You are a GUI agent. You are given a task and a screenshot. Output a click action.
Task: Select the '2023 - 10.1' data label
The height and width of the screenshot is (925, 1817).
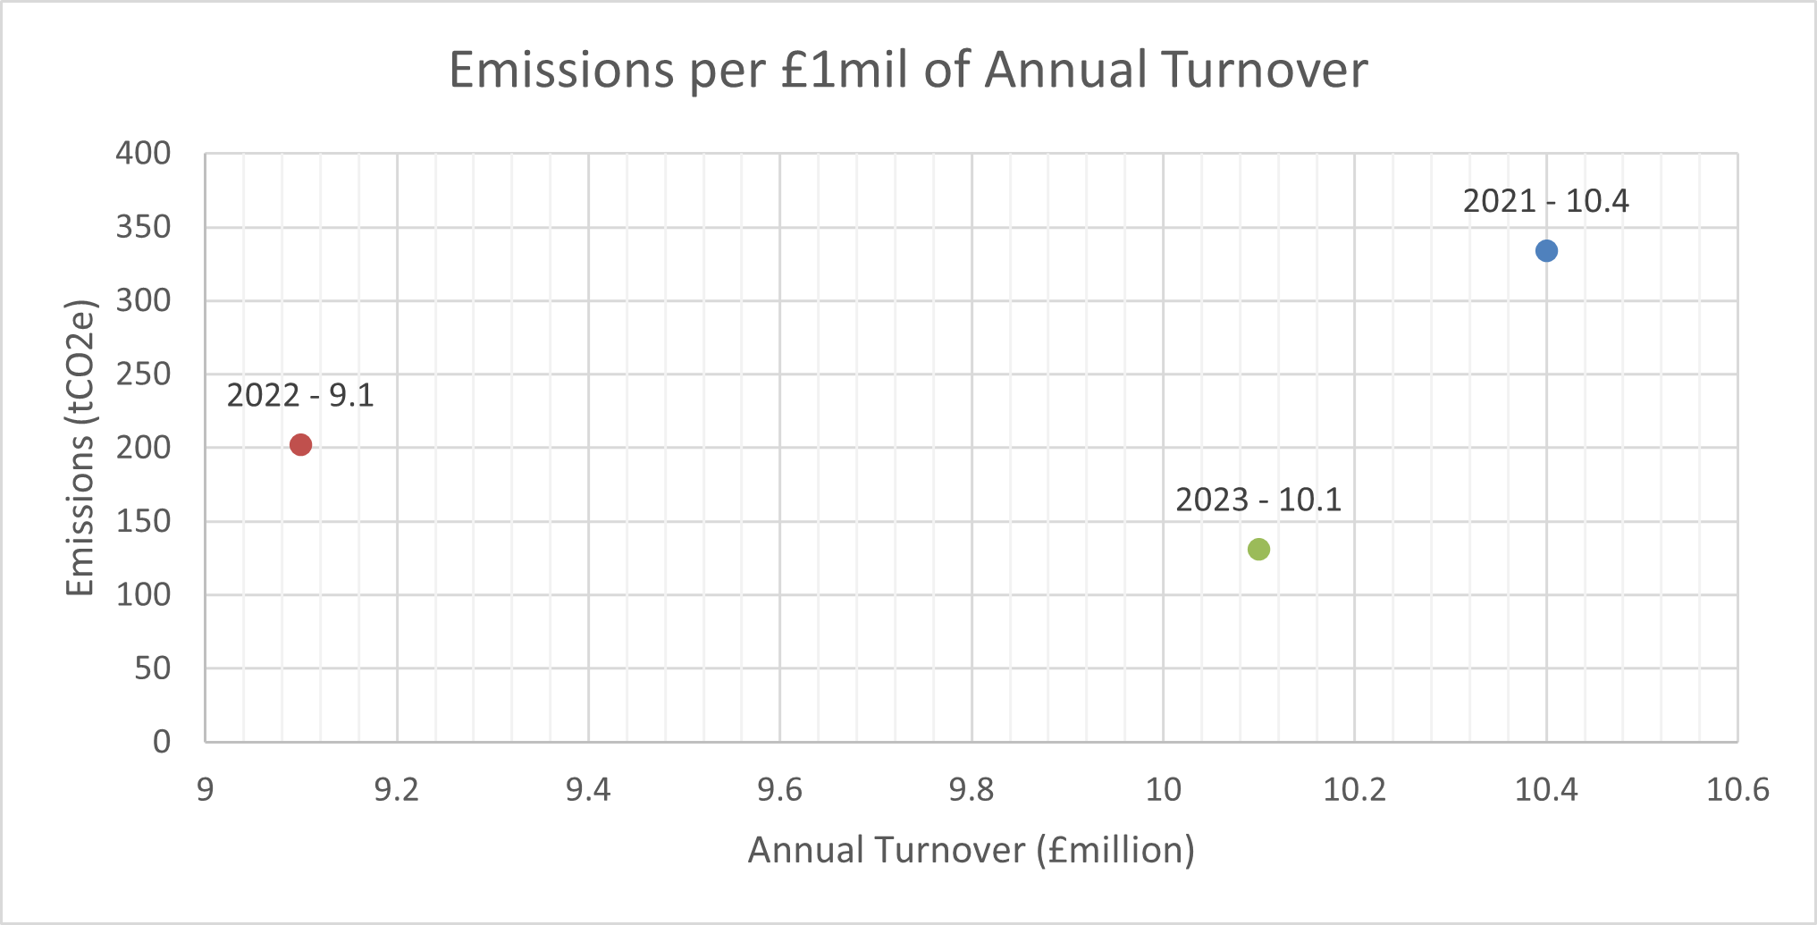(1258, 500)
